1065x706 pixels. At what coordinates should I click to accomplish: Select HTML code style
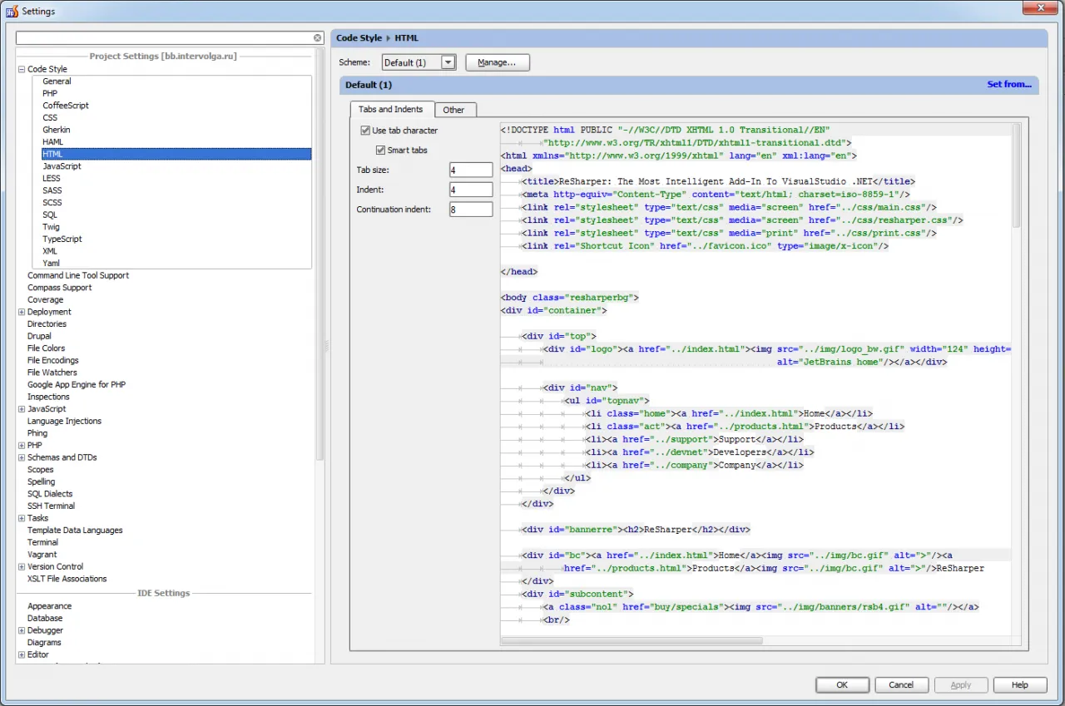coord(176,155)
